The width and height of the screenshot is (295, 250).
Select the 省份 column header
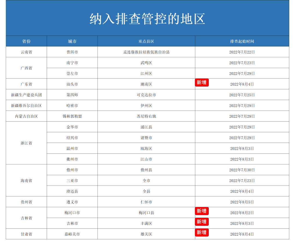pos(26,41)
